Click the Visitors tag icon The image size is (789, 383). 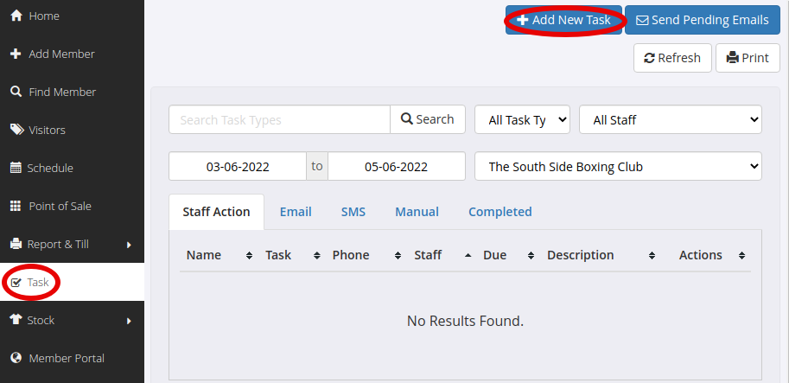click(x=16, y=130)
